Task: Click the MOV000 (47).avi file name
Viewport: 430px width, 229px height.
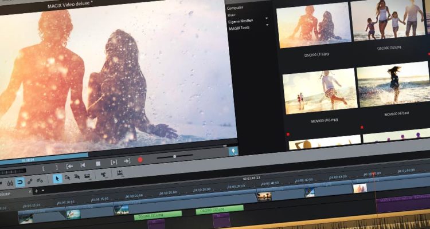Action: pos(398,114)
